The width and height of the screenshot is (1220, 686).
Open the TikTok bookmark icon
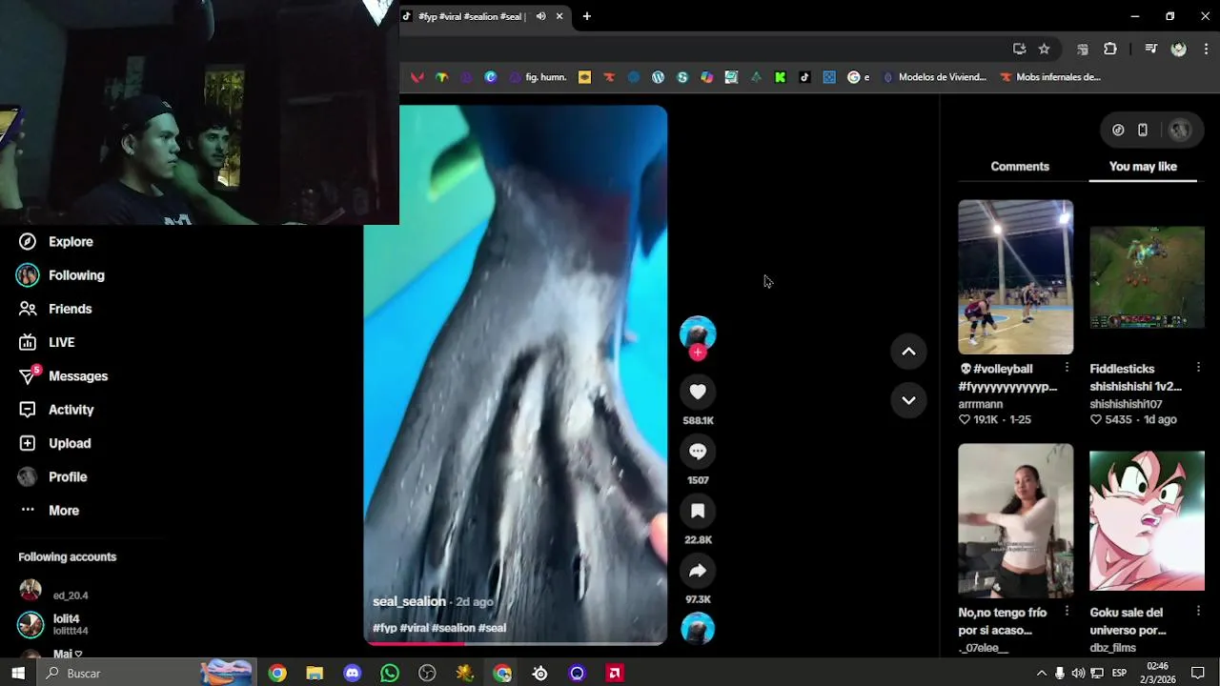pos(804,77)
